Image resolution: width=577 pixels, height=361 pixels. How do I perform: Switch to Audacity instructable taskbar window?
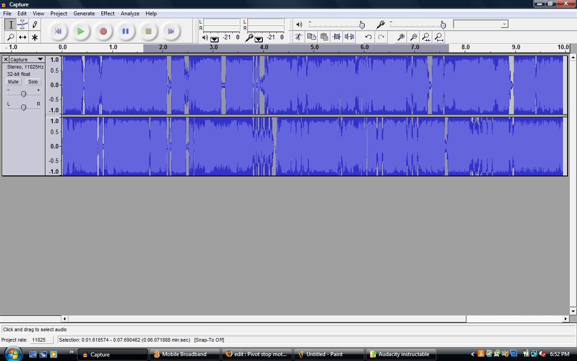point(401,354)
